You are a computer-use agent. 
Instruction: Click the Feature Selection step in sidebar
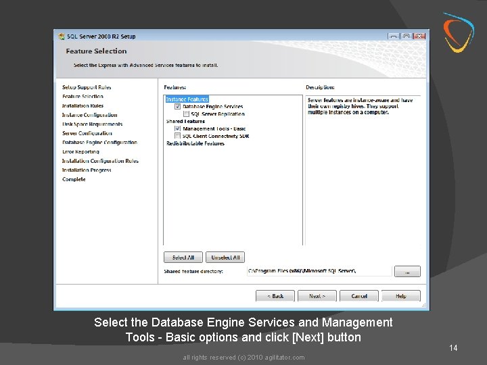83,97
